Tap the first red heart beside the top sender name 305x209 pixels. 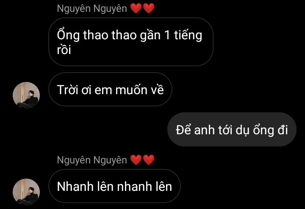(136, 8)
